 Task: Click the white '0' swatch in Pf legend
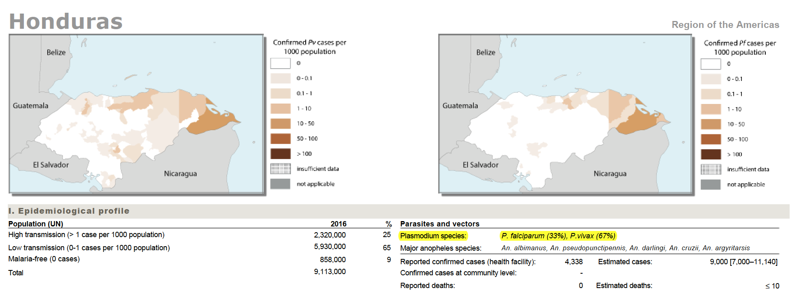pyautogui.click(x=711, y=64)
